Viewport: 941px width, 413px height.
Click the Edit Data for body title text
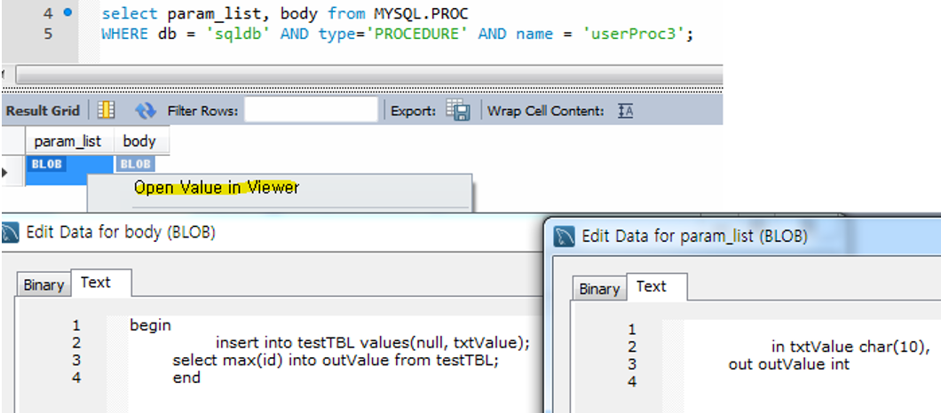pos(121,232)
